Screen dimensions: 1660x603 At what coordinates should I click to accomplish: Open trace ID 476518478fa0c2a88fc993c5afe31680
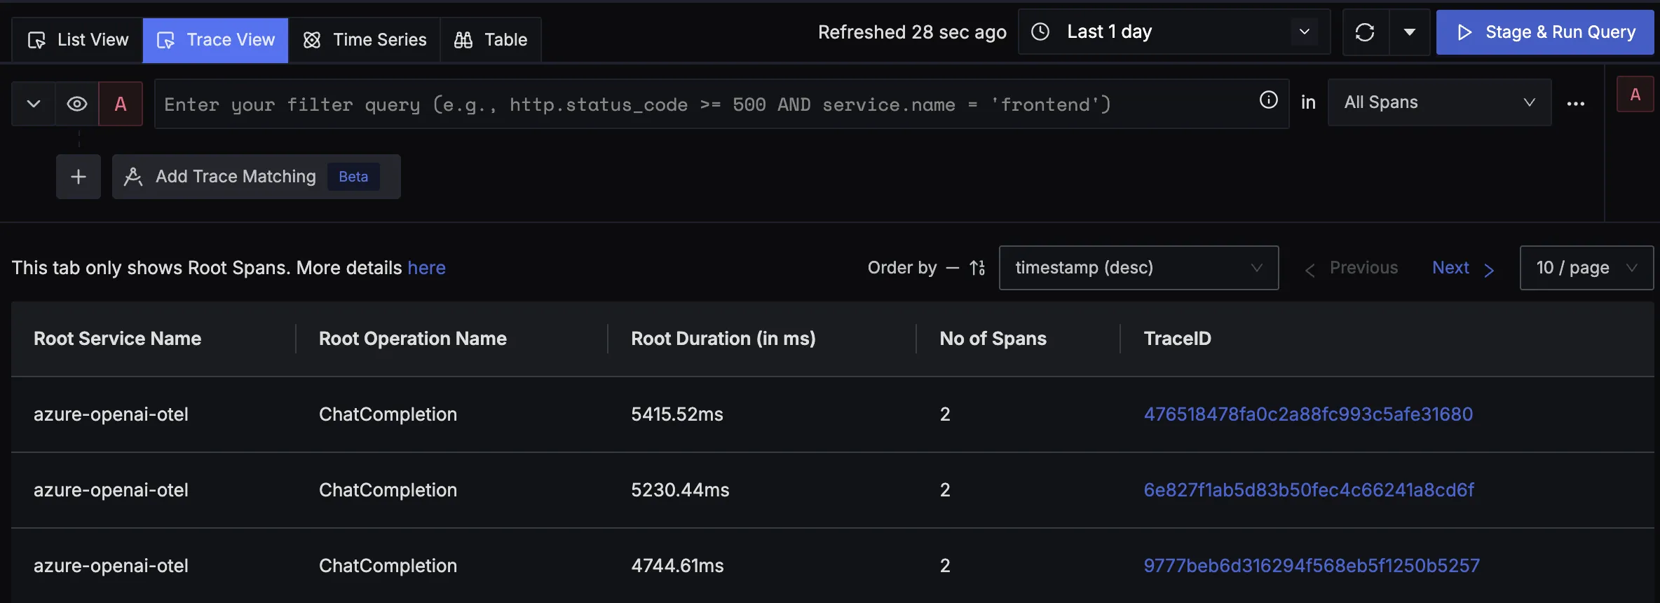[1308, 414]
